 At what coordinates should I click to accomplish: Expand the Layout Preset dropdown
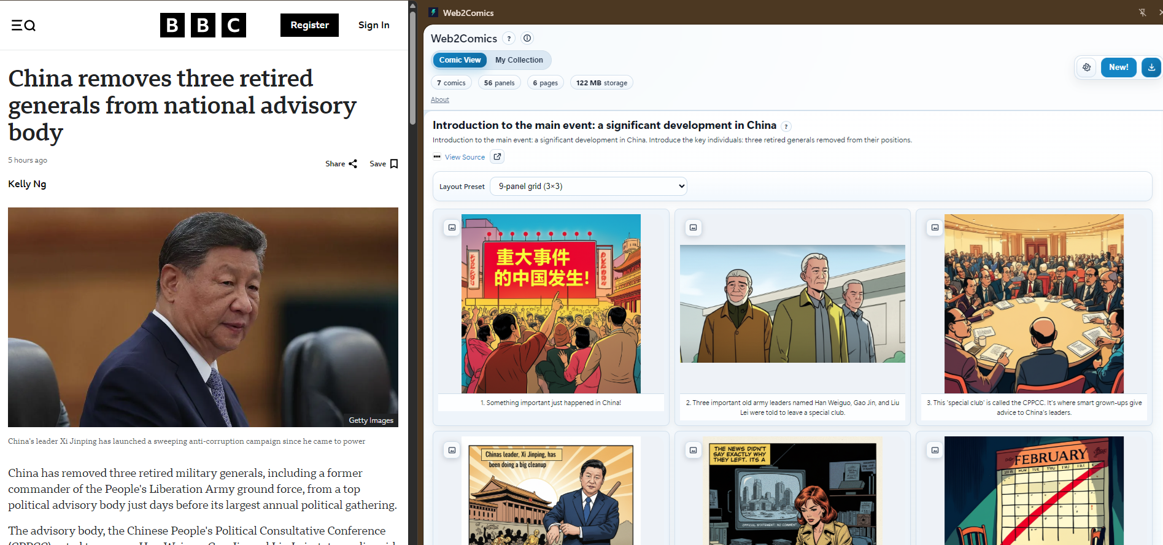point(588,187)
